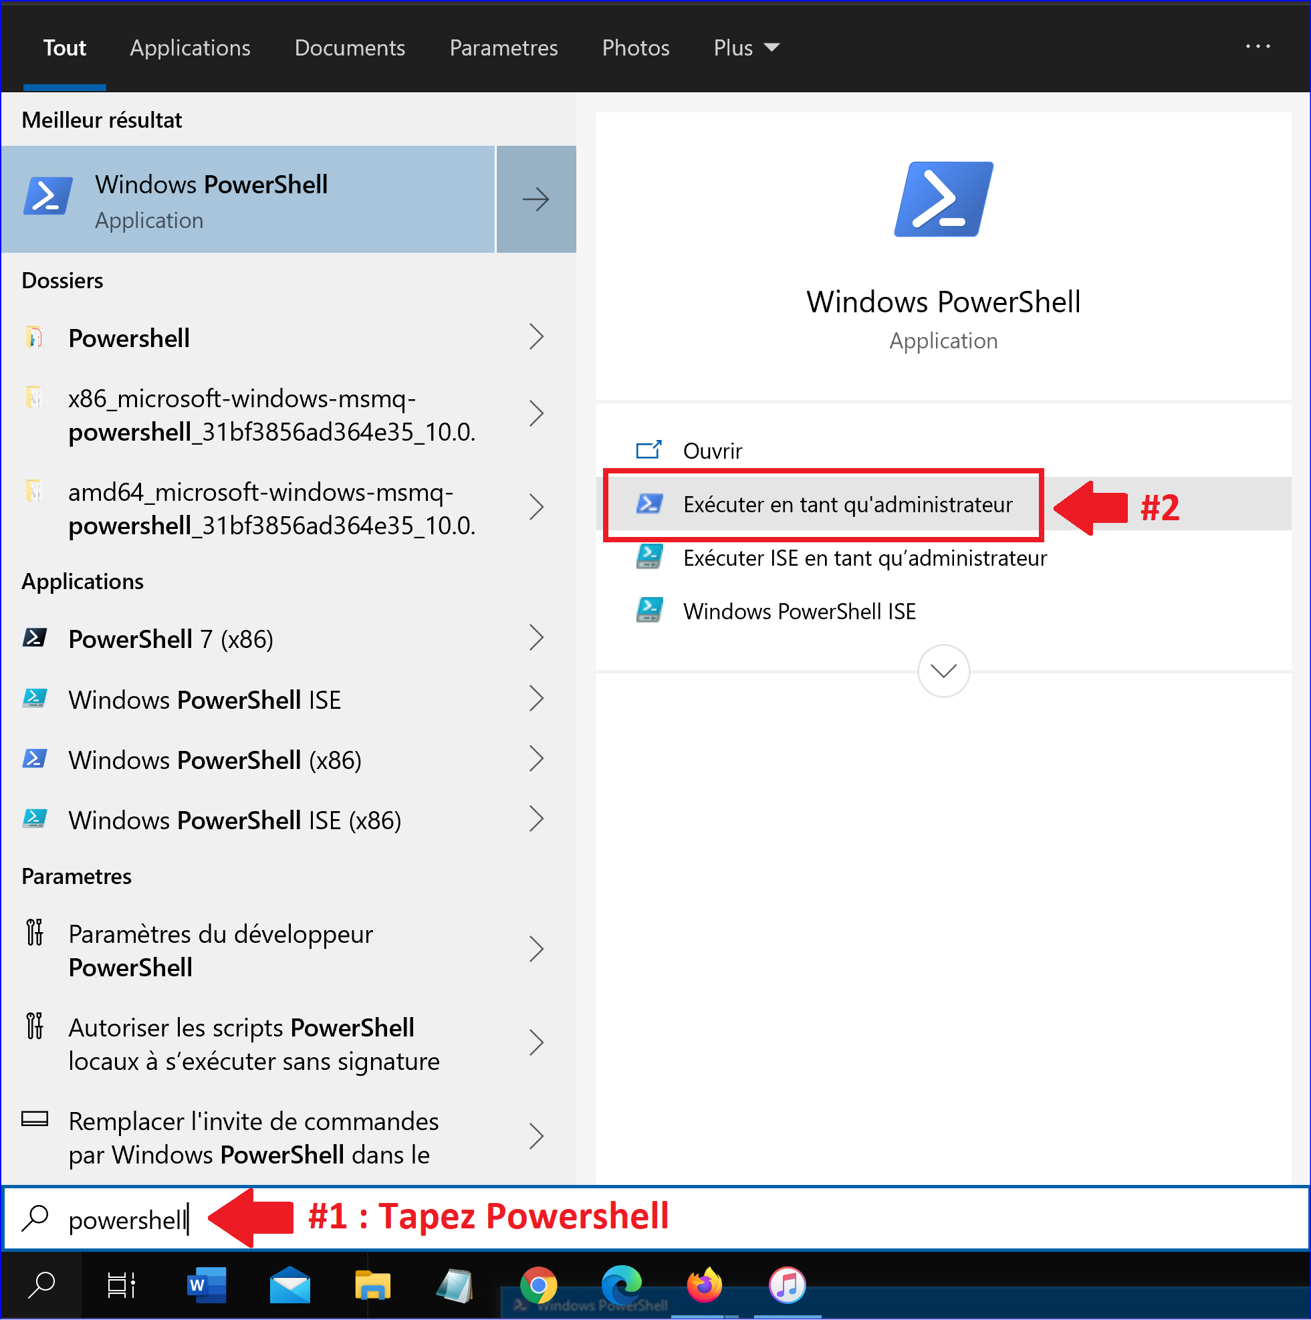The image size is (1311, 1320).
Task: Launch Word from the taskbar
Action: pos(207,1286)
